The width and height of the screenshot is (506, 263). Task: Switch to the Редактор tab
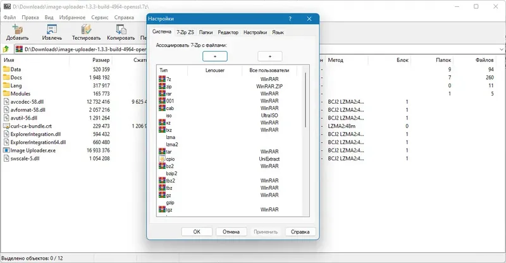click(x=228, y=32)
